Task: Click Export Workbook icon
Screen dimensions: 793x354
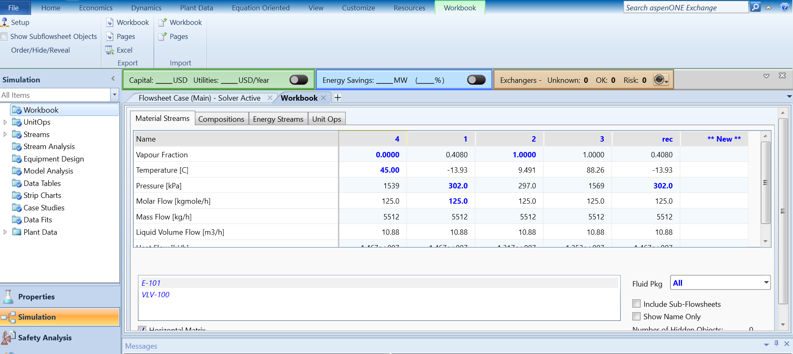Action: pyautogui.click(x=110, y=22)
